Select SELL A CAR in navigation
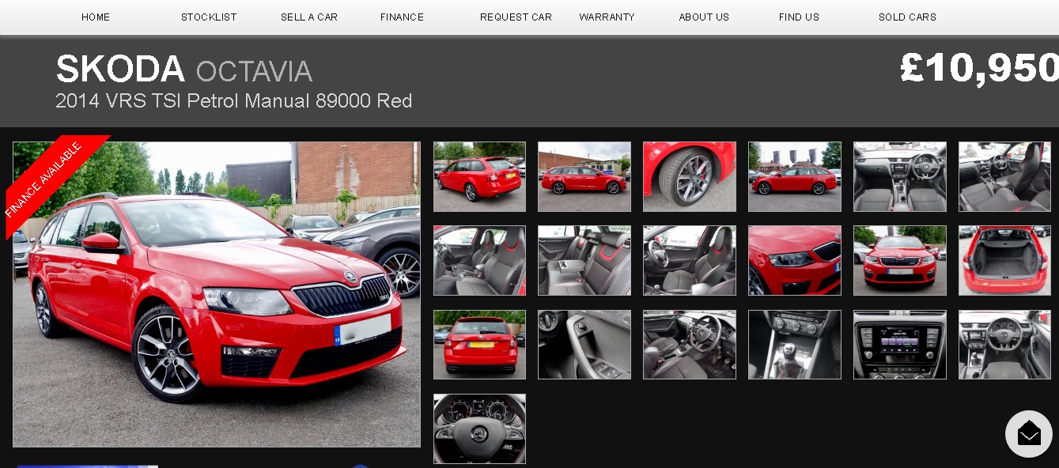The image size is (1059, 468). 309,17
